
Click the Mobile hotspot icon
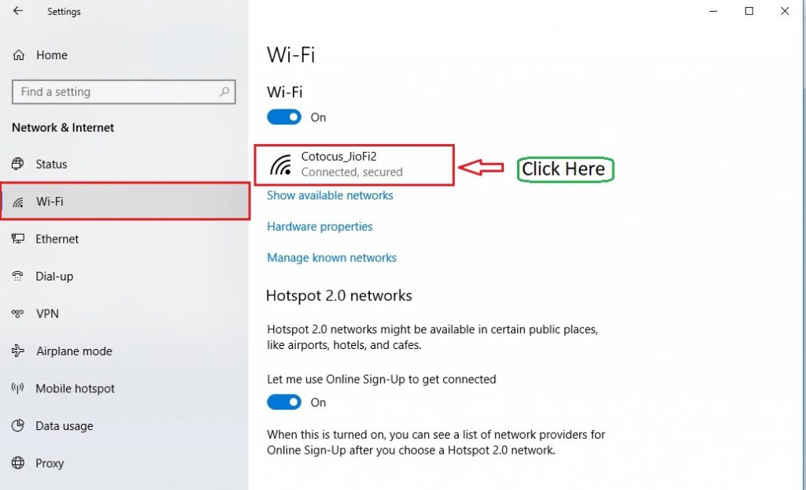18,388
